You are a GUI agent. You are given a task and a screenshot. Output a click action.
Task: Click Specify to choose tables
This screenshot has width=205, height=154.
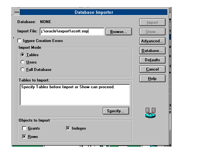pyautogui.click(x=116, y=111)
